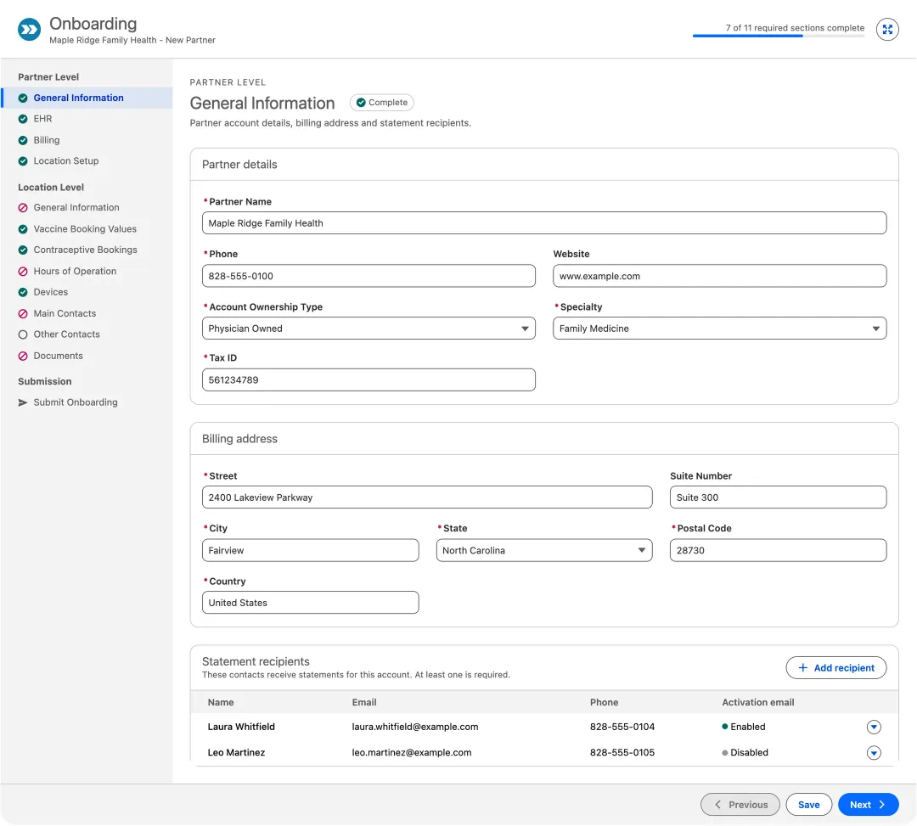The width and height of the screenshot is (917, 826).
Task: Click the Disabled status for Leo Martinez
Action: click(x=745, y=753)
